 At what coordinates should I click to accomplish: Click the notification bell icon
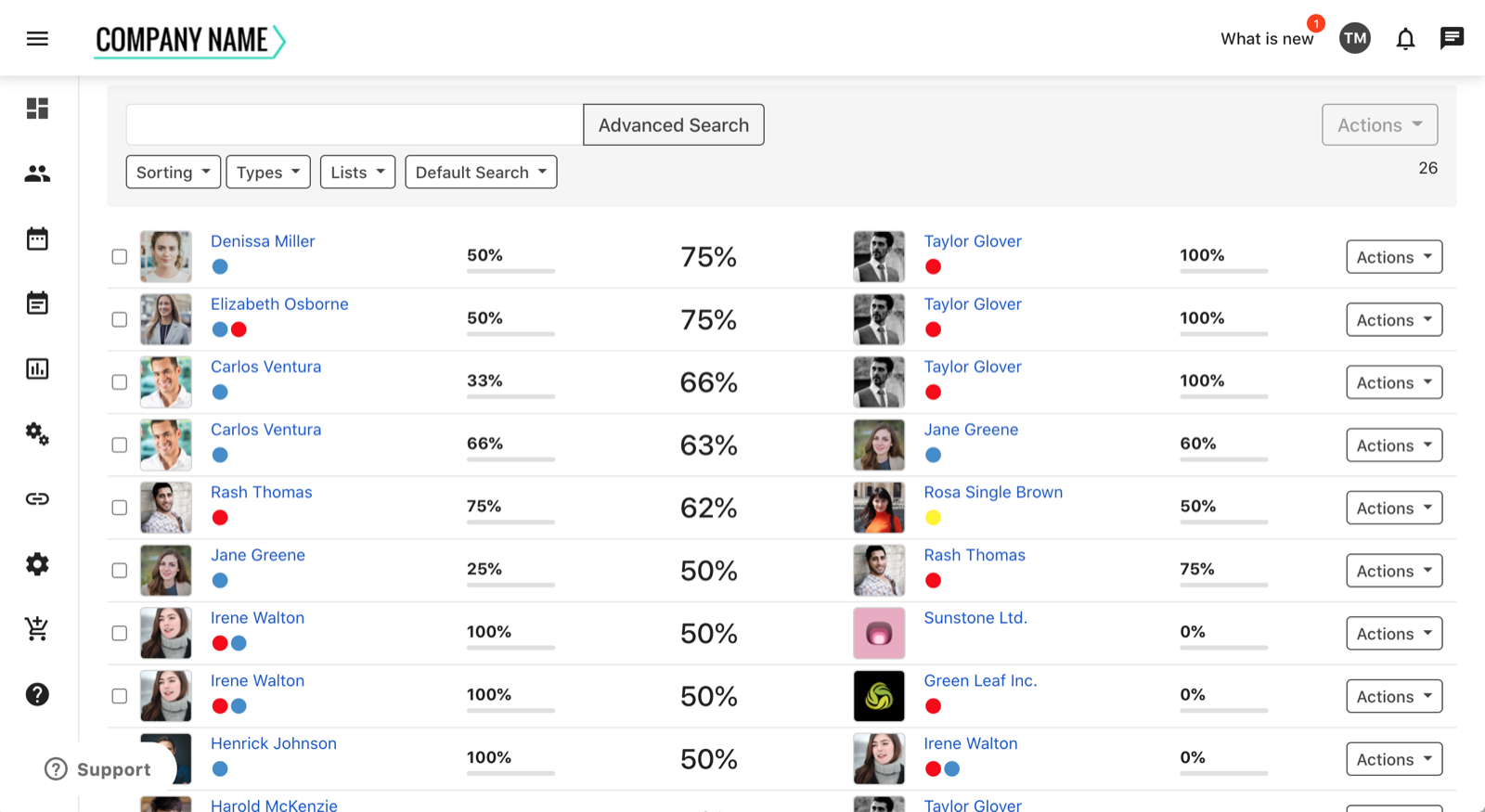click(x=1405, y=38)
